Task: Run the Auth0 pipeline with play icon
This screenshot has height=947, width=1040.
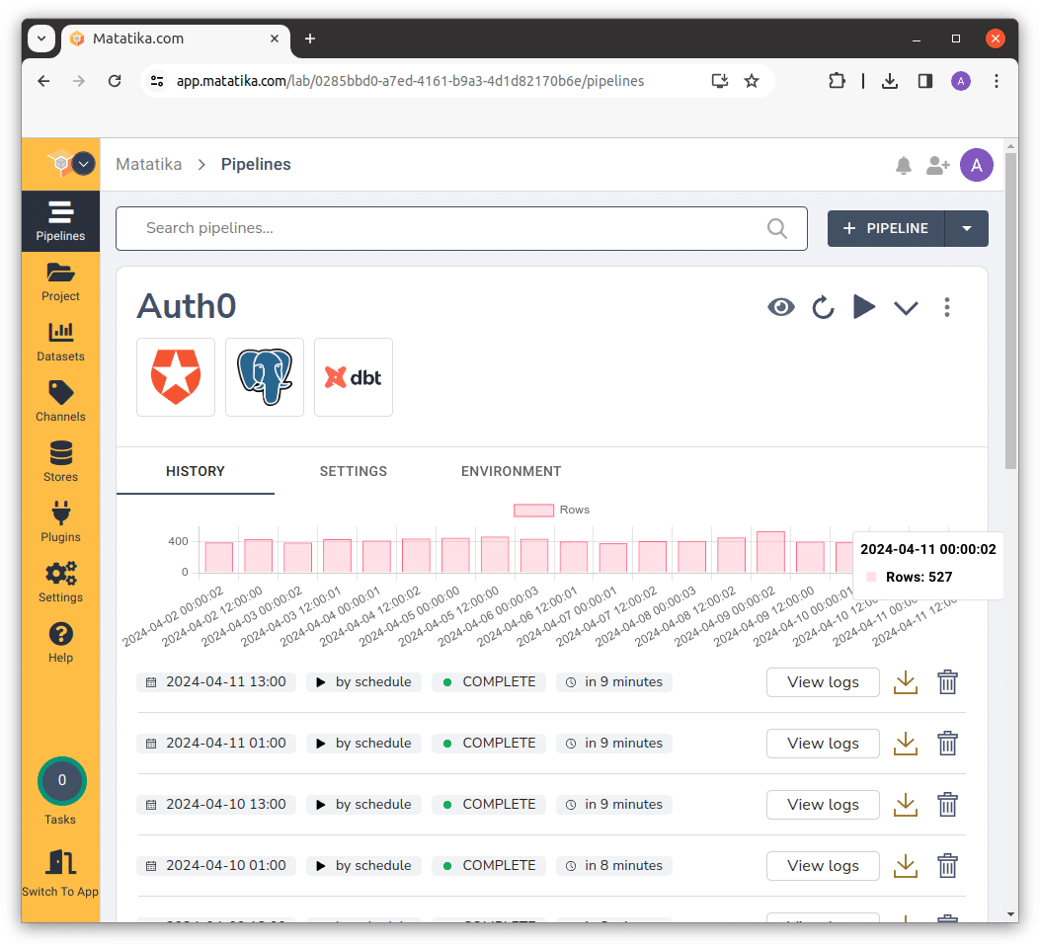Action: 864,307
